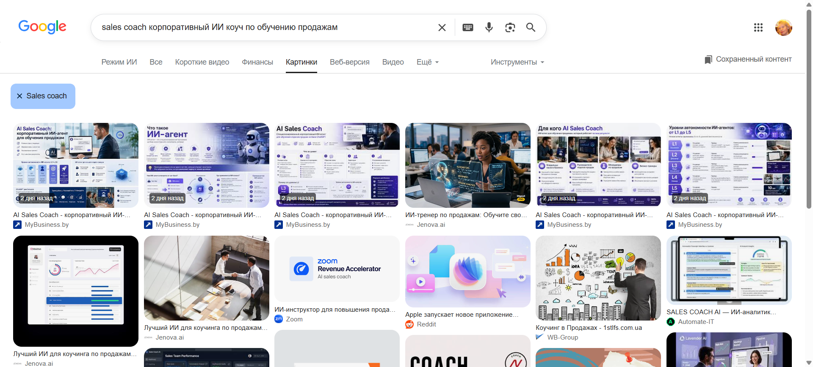The image size is (813, 367).
Task: Open the Финансы tab
Action: [x=257, y=62]
